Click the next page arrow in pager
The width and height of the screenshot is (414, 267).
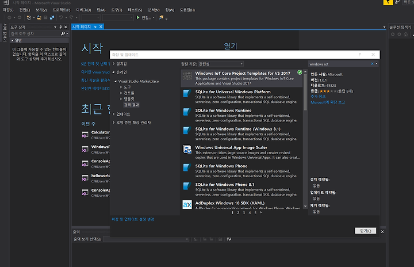click(x=261, y=212)
